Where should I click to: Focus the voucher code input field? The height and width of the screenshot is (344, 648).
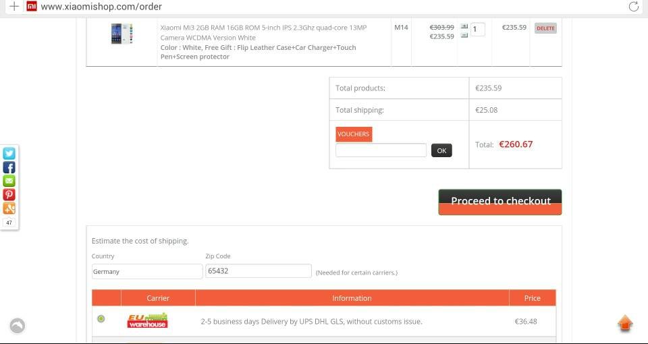(381, 150)
